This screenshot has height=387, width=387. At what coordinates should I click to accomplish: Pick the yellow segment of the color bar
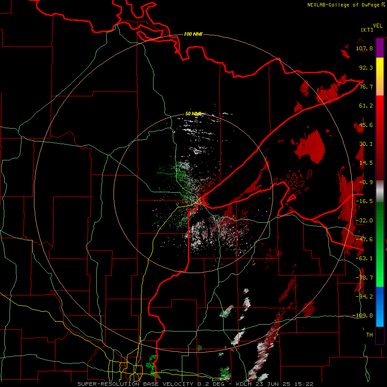point(380,77)
